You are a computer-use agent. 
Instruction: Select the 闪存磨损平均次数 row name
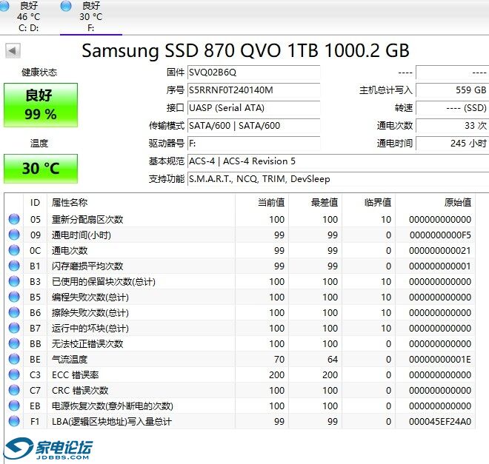point(87,266)
